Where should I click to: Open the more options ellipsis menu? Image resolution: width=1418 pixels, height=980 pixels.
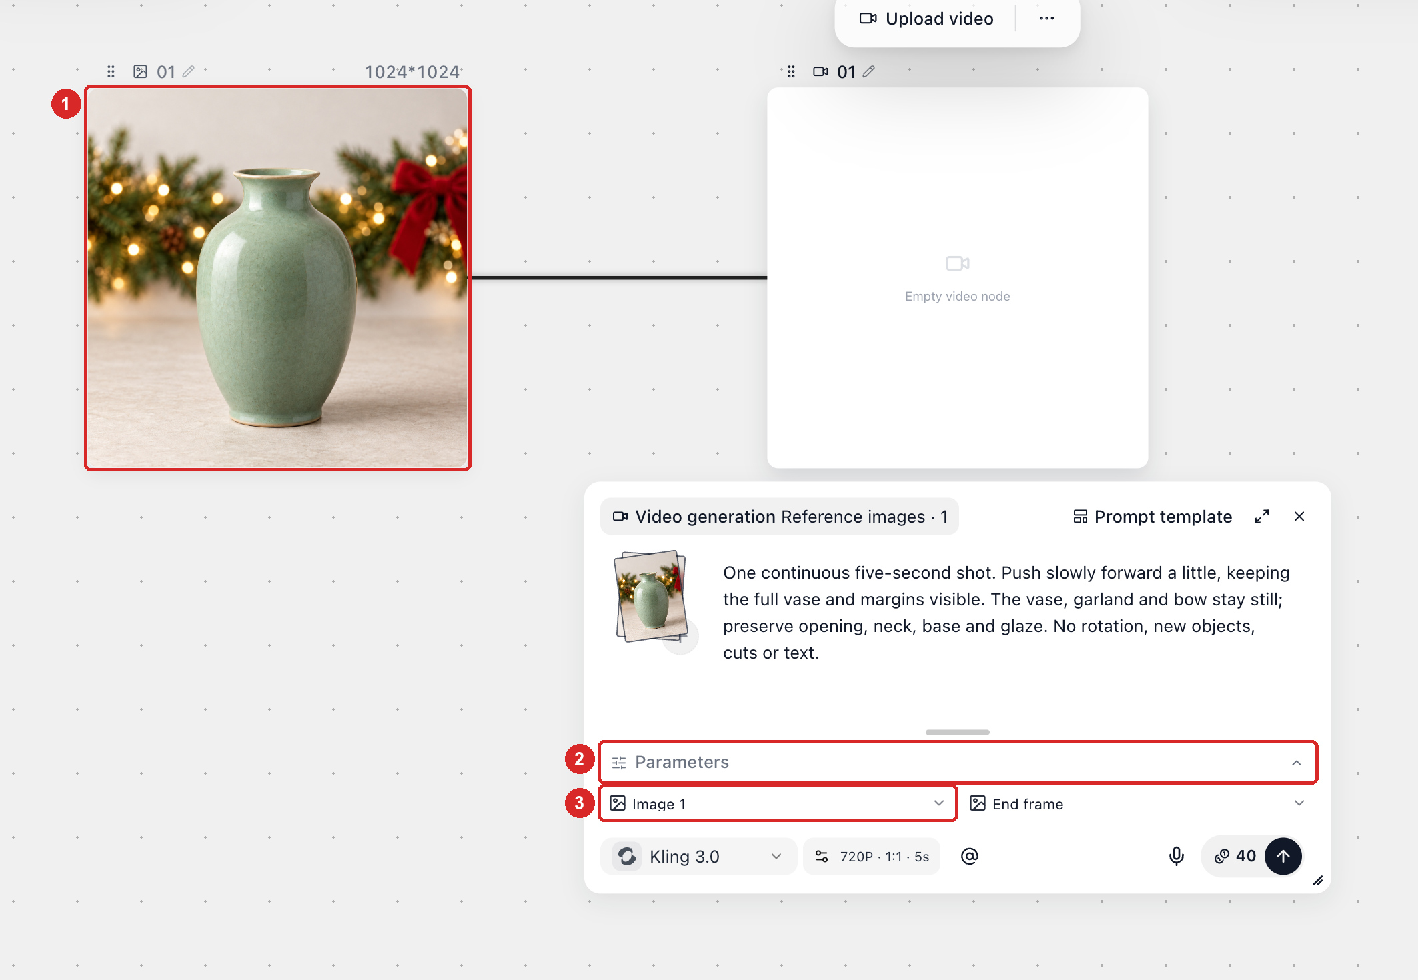[1046, 19]
